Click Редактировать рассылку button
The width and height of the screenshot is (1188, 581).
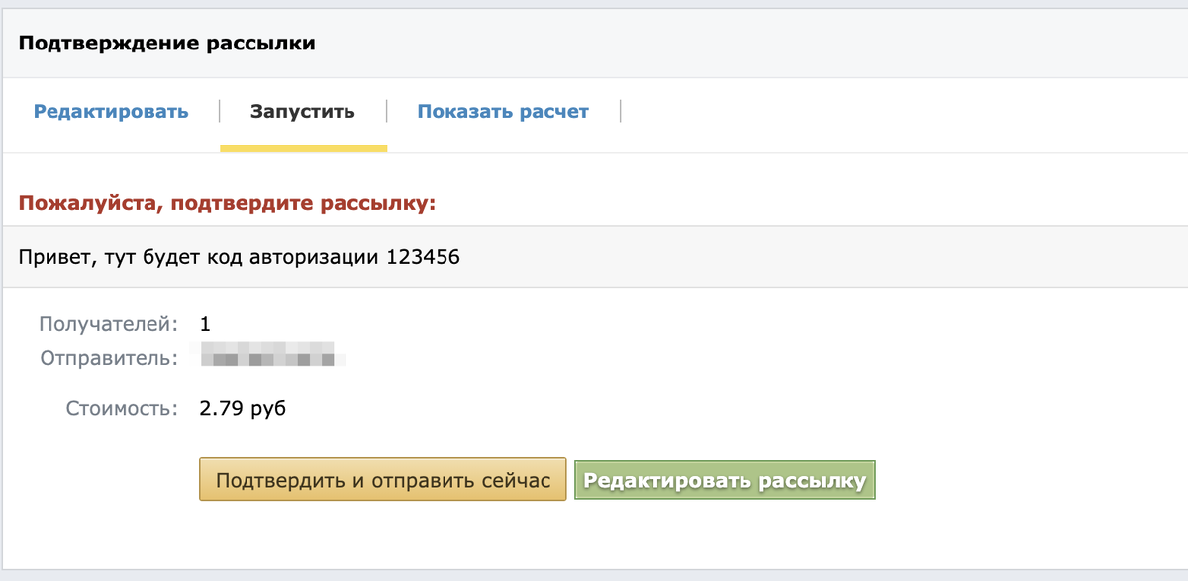pos(725,479)
